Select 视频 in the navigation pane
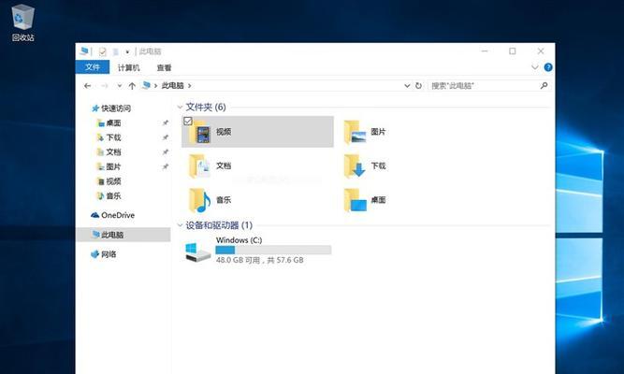Screen dimensions: 624x374 point(113,181)
